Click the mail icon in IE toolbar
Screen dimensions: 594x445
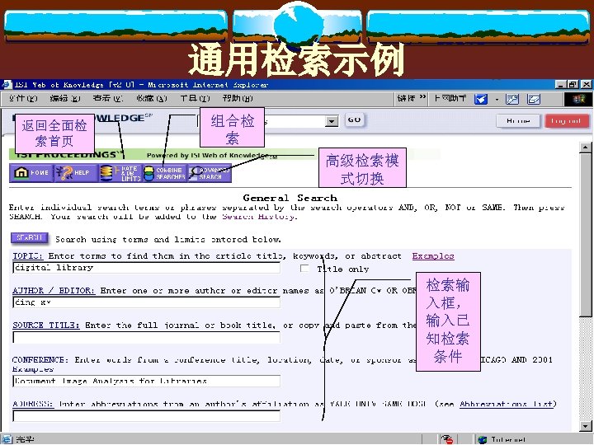(534, 99)
